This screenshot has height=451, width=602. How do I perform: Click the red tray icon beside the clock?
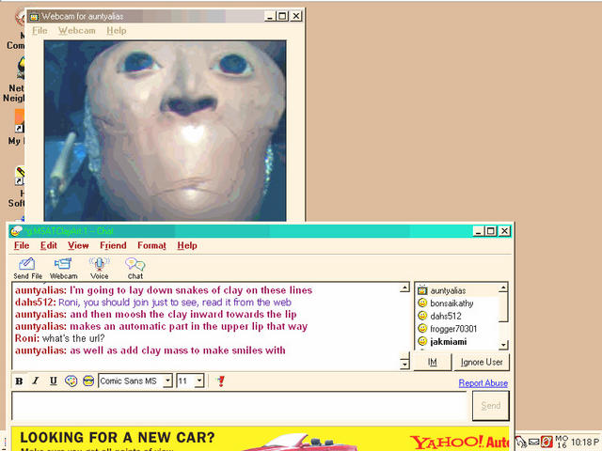(x=547, y=442)
